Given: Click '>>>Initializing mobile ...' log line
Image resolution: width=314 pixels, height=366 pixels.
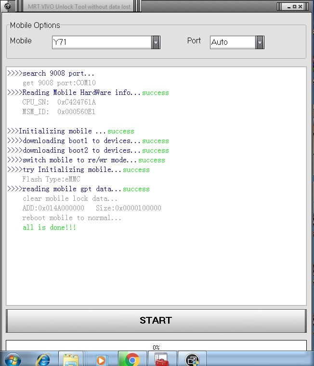Looking at the screenshot, I should [71, 131].
